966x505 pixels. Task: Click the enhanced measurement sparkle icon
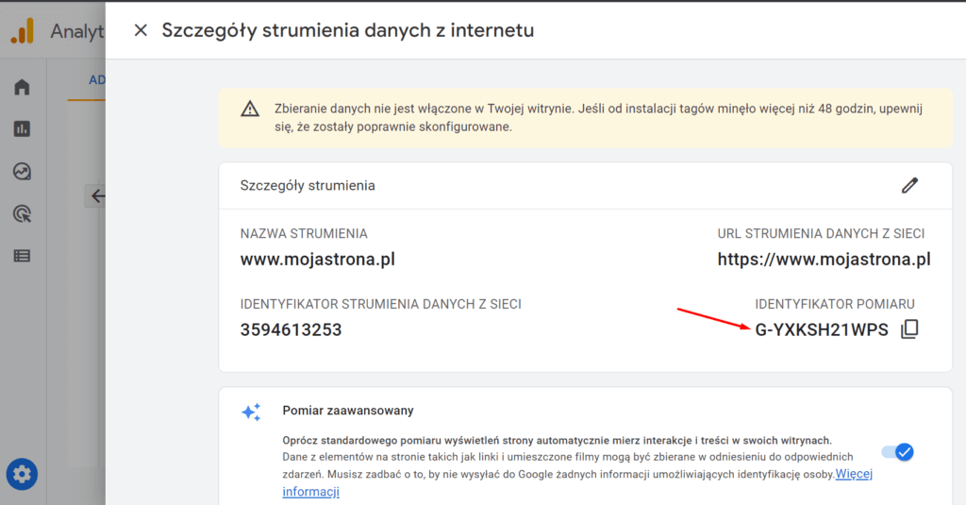(251, 412)
